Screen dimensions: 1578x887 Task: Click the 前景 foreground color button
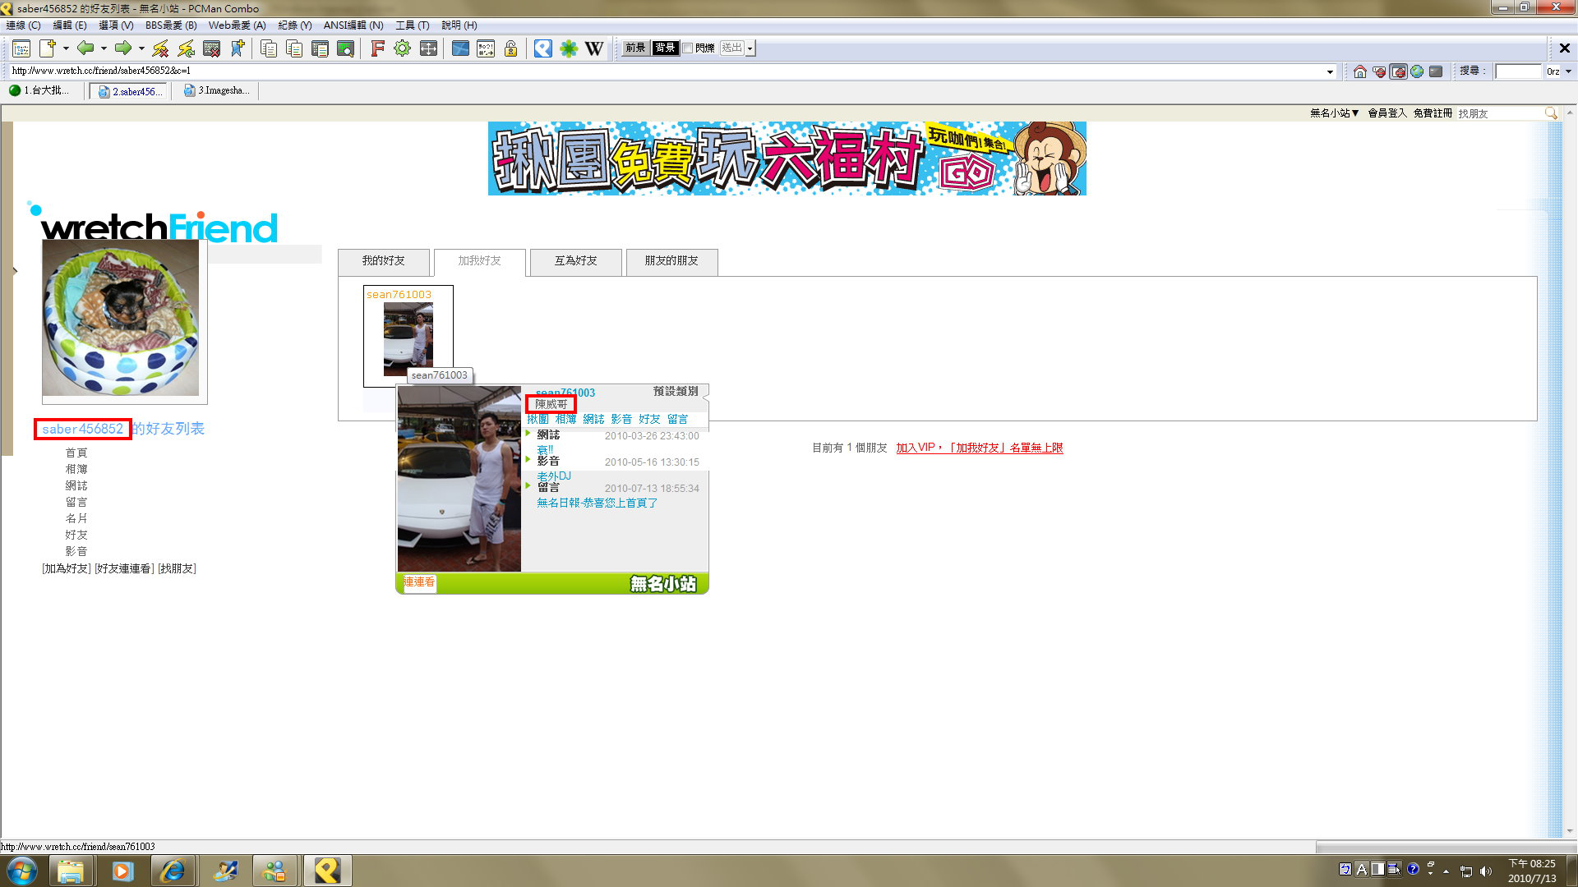coord(635,48)
